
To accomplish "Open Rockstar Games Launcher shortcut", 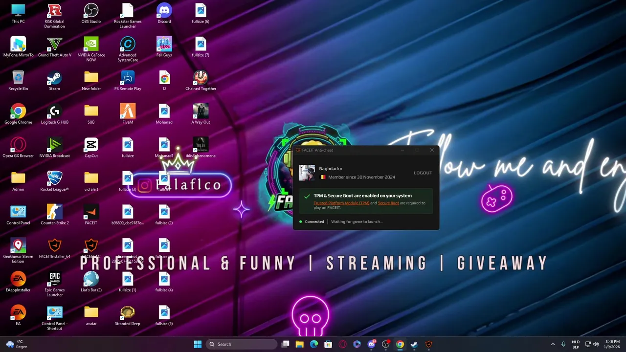I will (128, 16).
